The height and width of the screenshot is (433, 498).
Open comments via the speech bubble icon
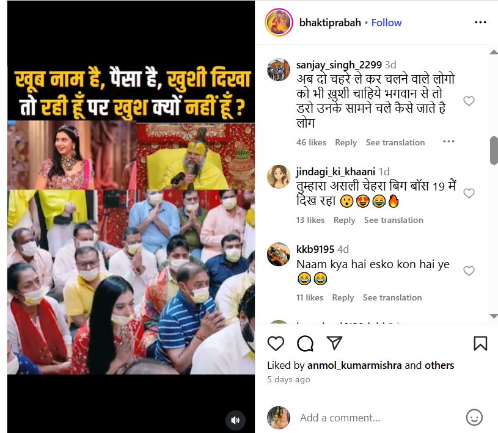tap(305, 343)
